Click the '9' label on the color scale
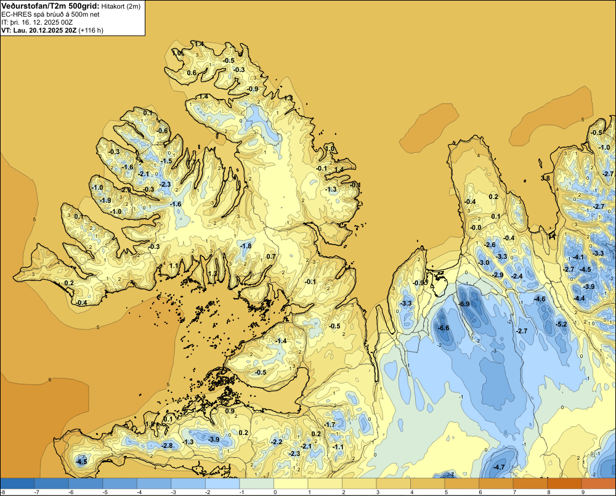Image resolution: width=616 pixels, height=496 pixels. point(583,492)
